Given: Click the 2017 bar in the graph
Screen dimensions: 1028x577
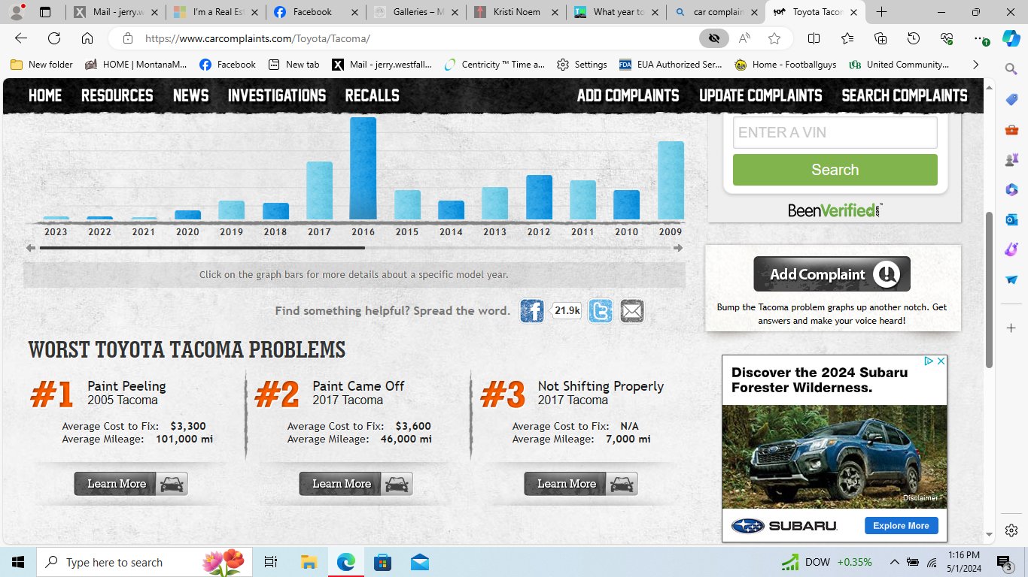Looking at the screenshot, I should tap(319, 191).
